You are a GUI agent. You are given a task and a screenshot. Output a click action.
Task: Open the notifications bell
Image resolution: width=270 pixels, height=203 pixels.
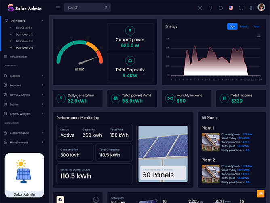(x=210, y=8)
